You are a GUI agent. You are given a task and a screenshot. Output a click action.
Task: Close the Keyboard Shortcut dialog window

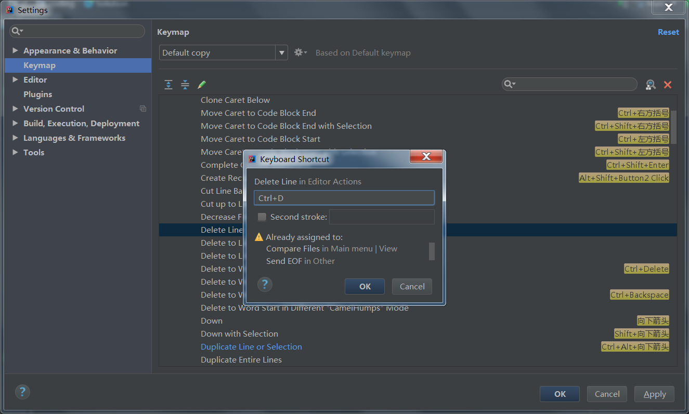pyautogui.click(x=426, y=156)
